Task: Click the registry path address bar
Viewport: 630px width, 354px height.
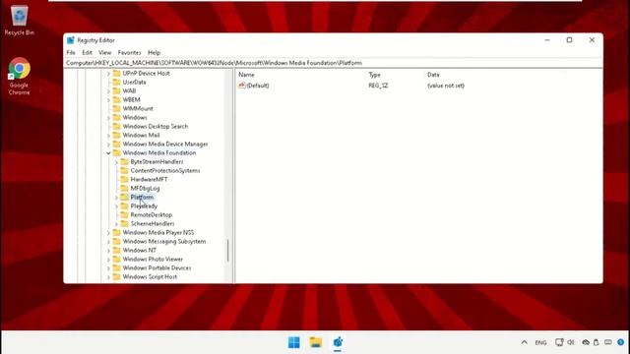Action: (333, 63)
